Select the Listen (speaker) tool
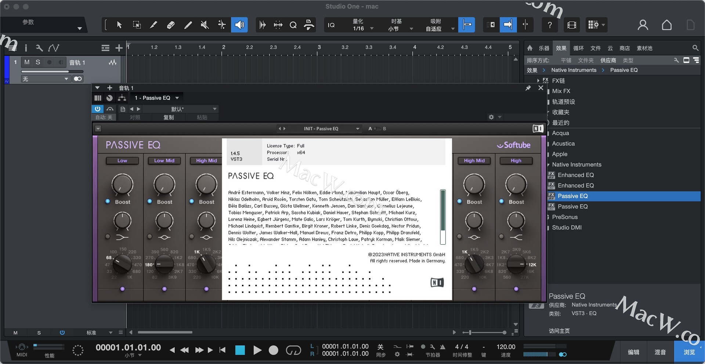Viewport: 705px width, 364px height. point(239,25)
